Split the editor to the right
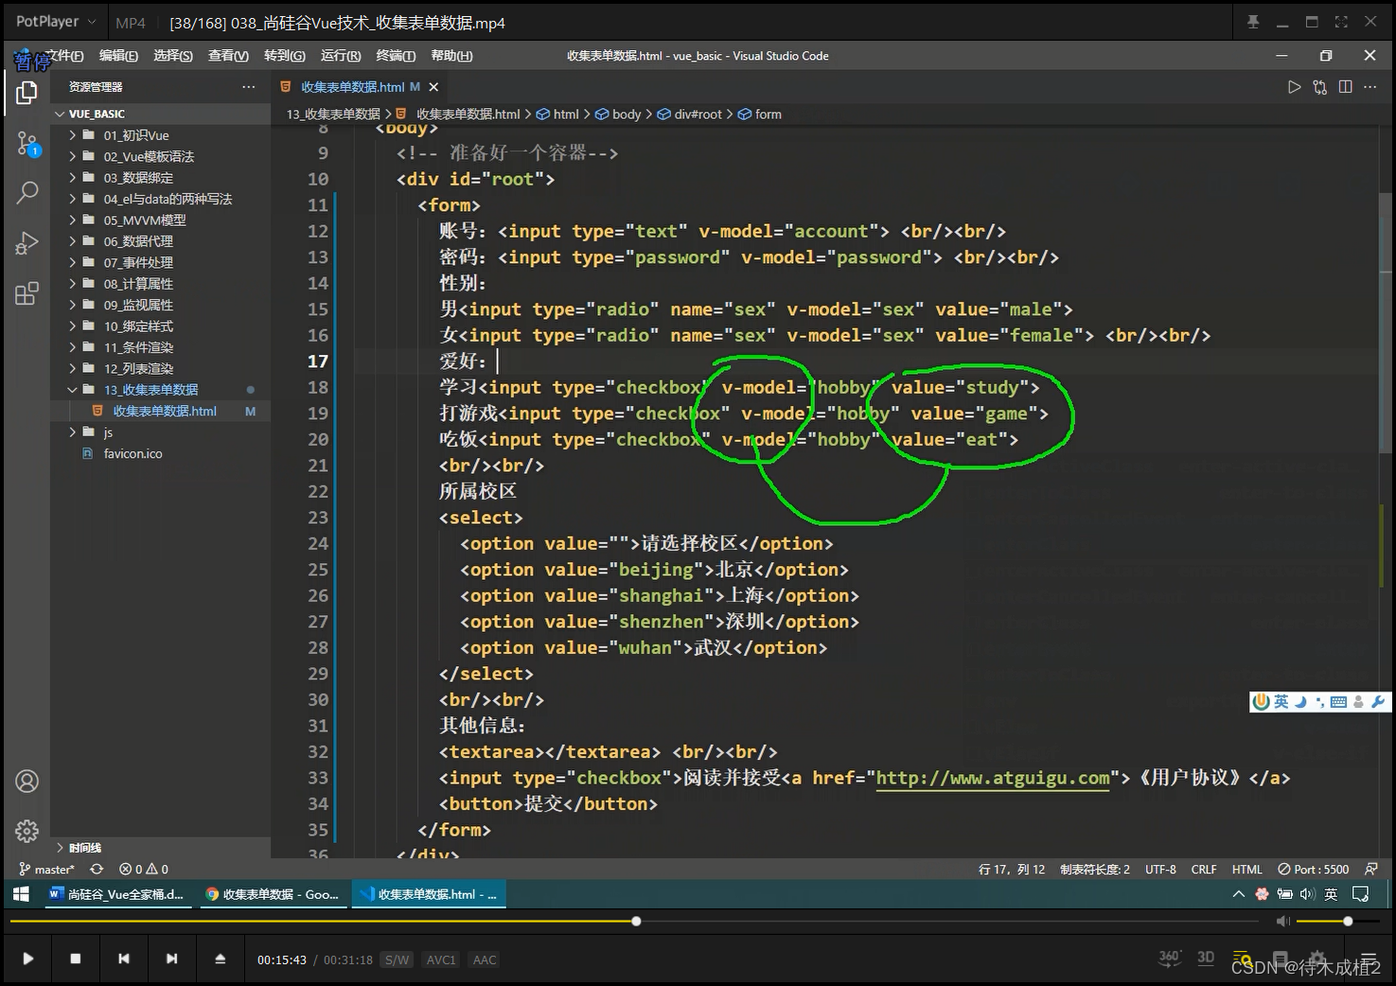This screenshot has width=1396, height=986. 1345,87
